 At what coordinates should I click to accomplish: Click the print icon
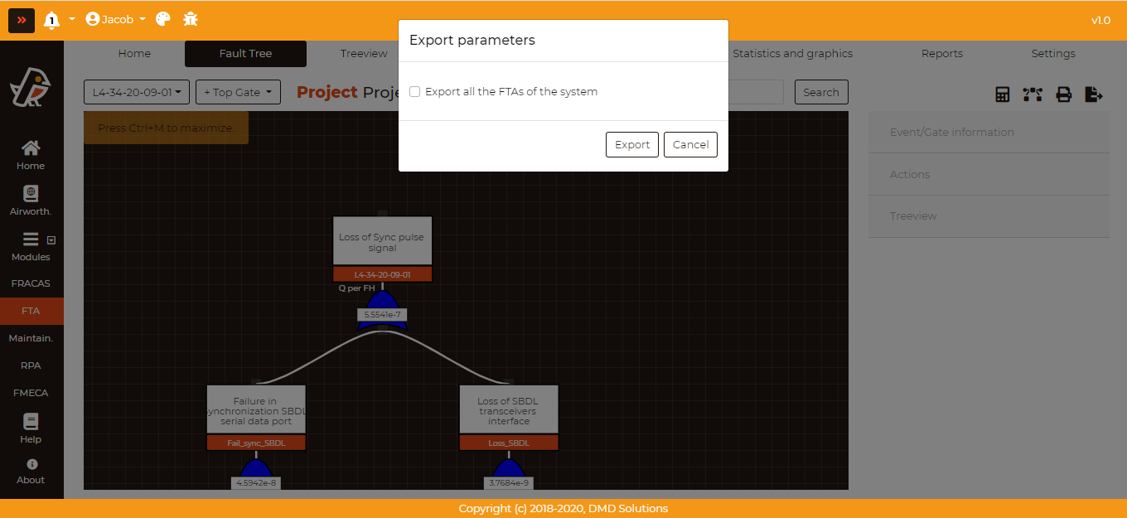[x=1064, y=94]
